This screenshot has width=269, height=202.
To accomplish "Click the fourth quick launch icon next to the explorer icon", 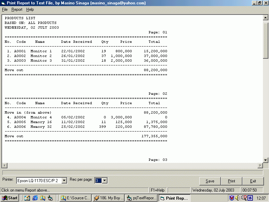I will click(50, 198).
